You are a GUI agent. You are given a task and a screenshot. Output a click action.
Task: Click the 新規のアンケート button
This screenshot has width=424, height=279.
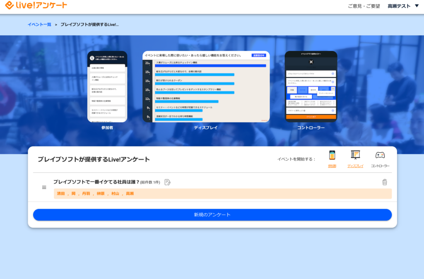[x=212, y=215]
